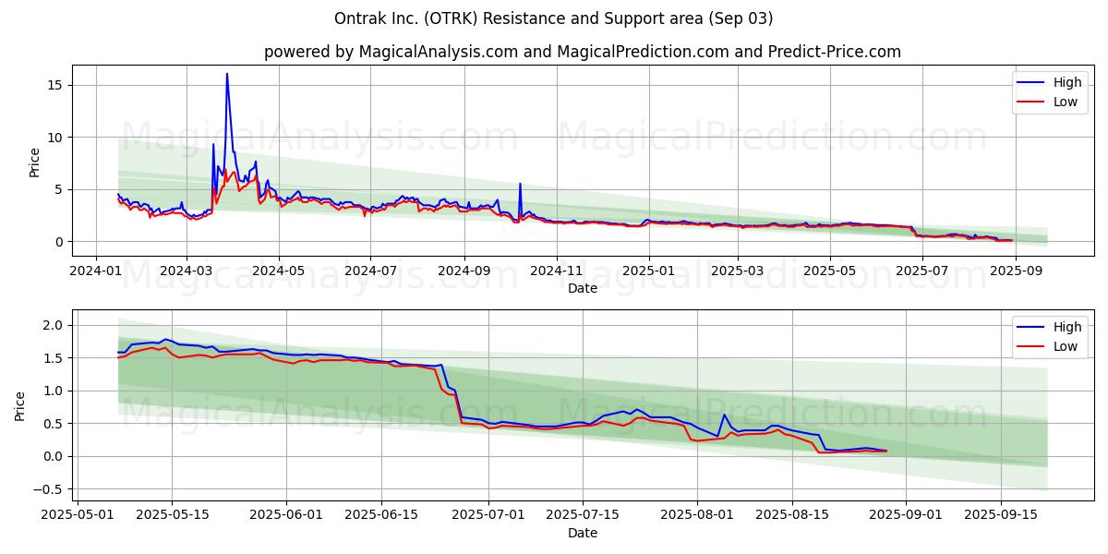This screenshot has width=1108, height=554.
Task: Click the '2025-06-15' x-axis label
Action: tap(380, 515)
